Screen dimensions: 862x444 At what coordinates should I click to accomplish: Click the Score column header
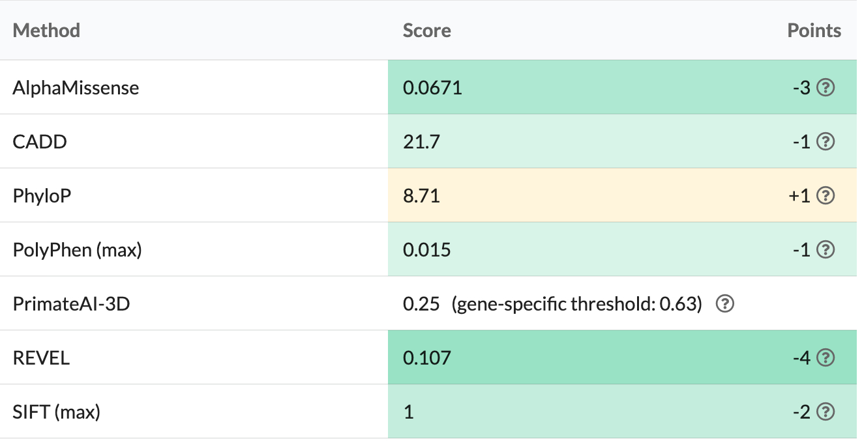[426, 31]
